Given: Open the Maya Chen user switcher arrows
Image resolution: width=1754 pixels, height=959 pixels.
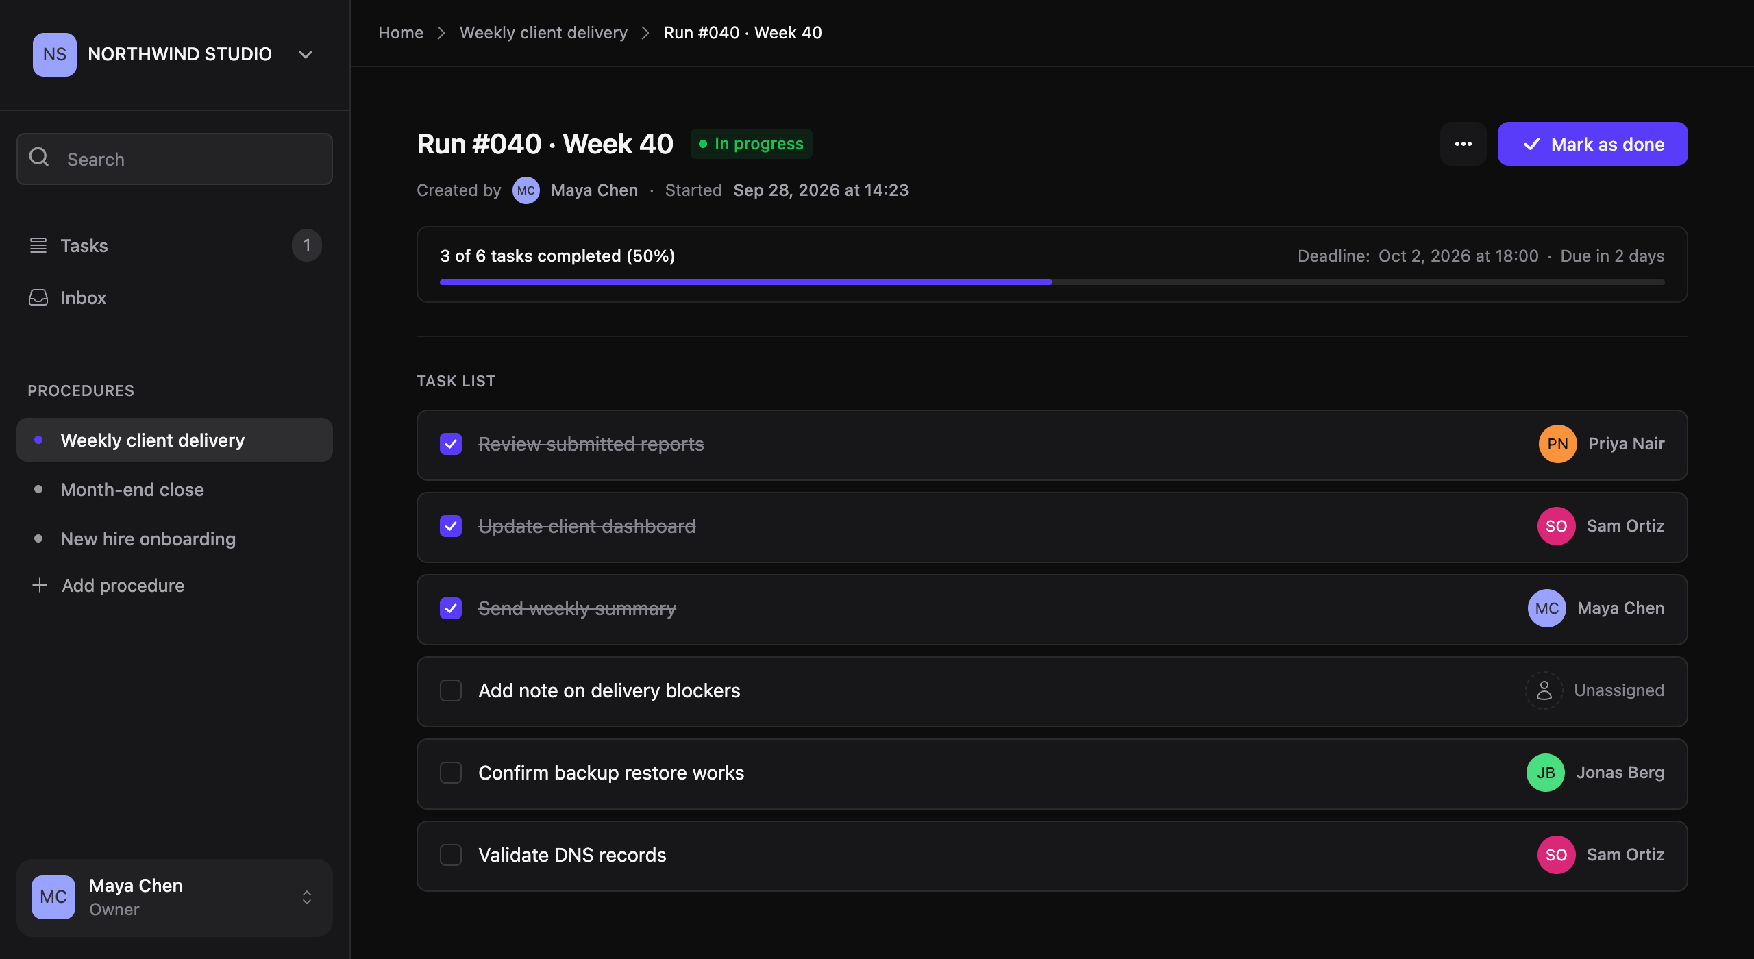Looking at the screenshot, I should point(307,897).
